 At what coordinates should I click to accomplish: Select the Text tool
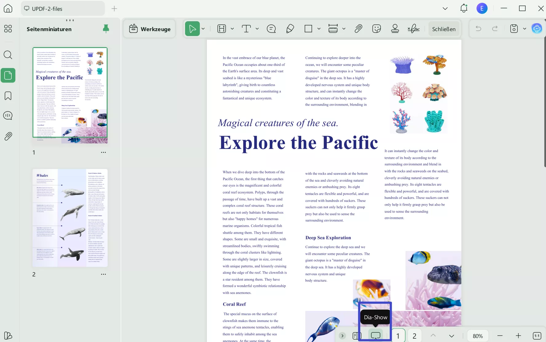[x=246, y=29]
